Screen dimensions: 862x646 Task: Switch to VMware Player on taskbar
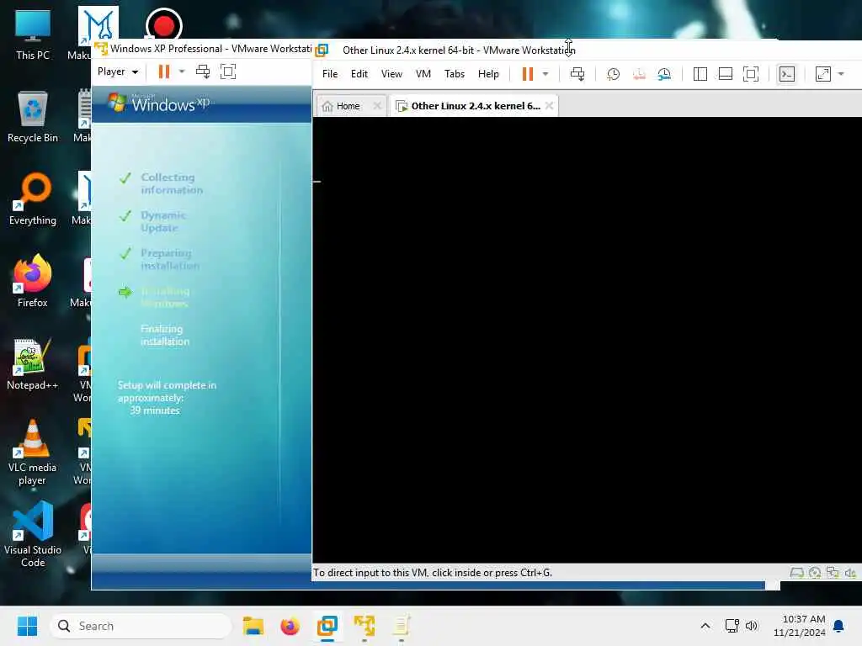click(364, 626)
